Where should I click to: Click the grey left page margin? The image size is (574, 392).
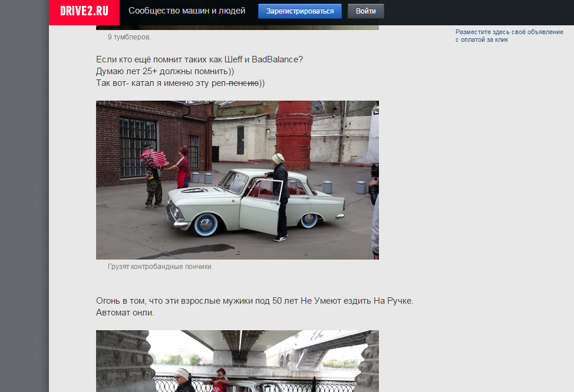24,196
